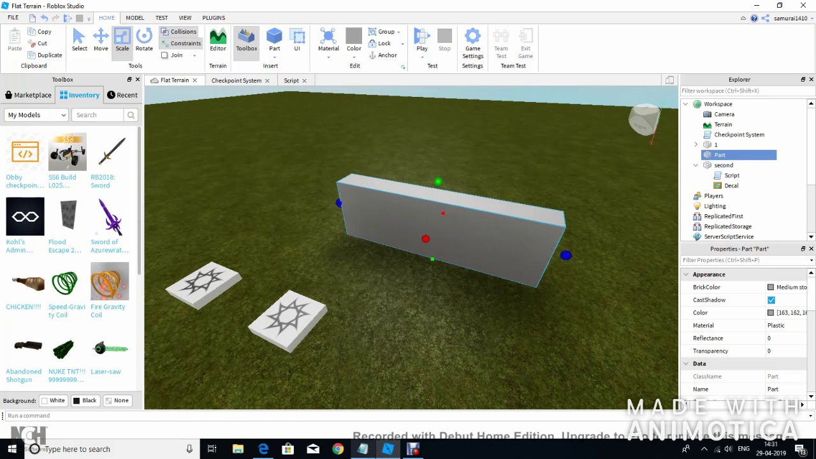This screenshot has width=816, height=459.
Task: Click the view selector cube in viewport
Action: tap(645, 120)
